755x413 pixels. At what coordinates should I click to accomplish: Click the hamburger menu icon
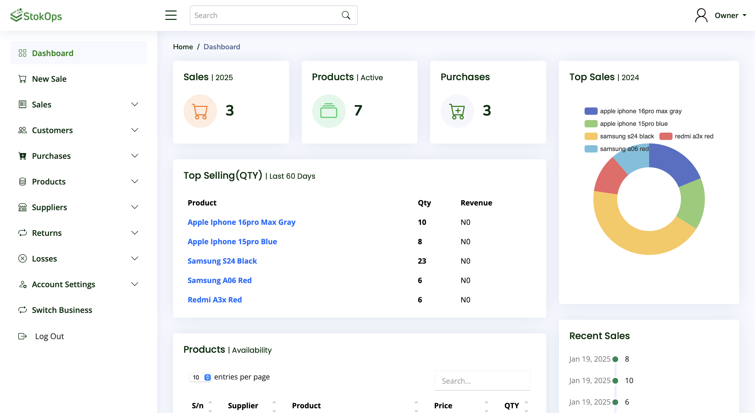click(171, 15)
